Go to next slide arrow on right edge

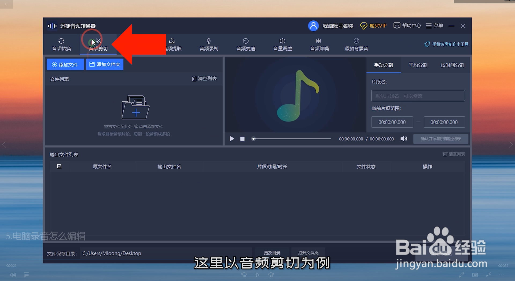point(511,145)
